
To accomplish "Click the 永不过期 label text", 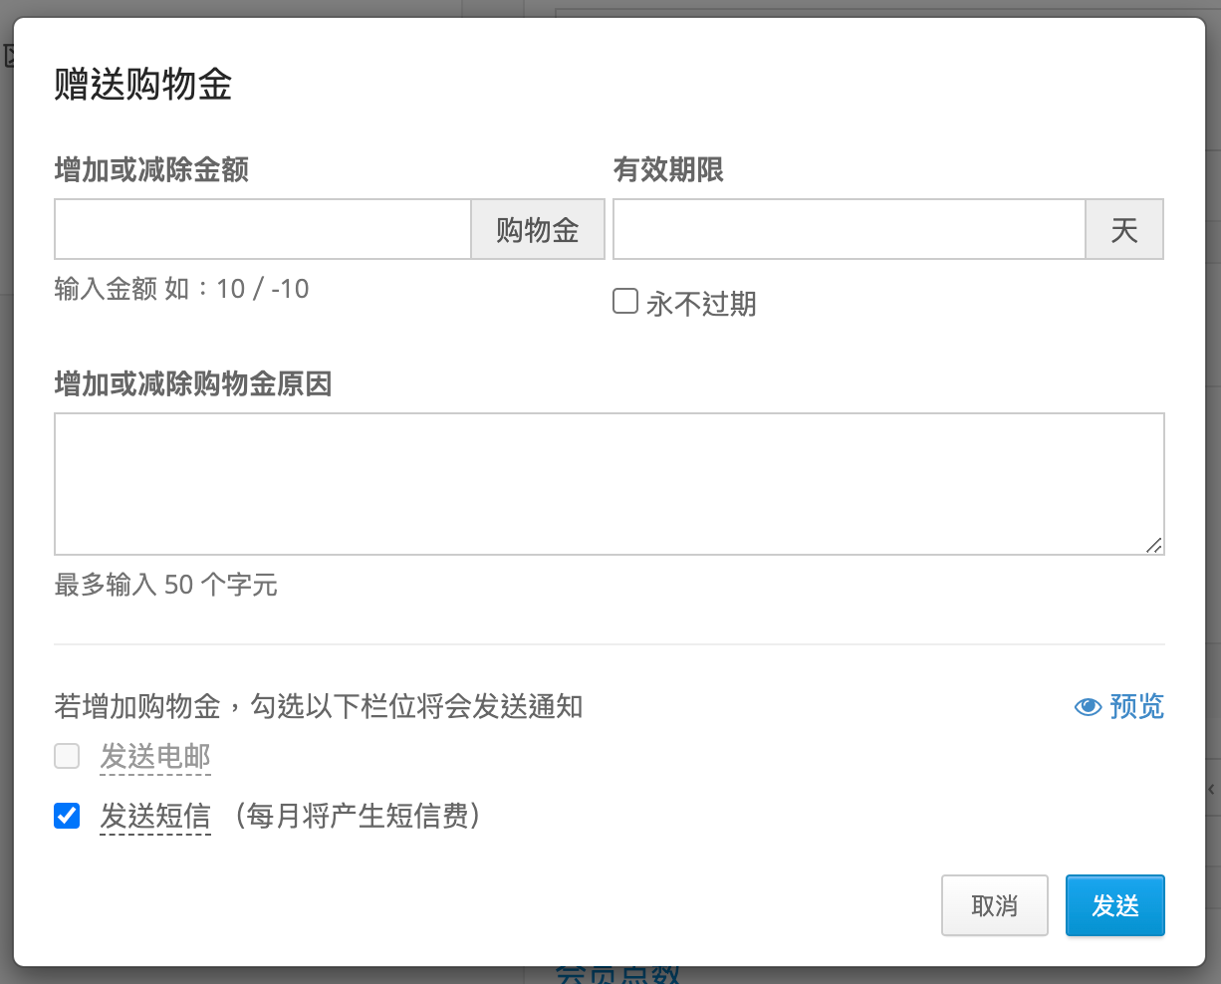I will (x=701, y=303).
